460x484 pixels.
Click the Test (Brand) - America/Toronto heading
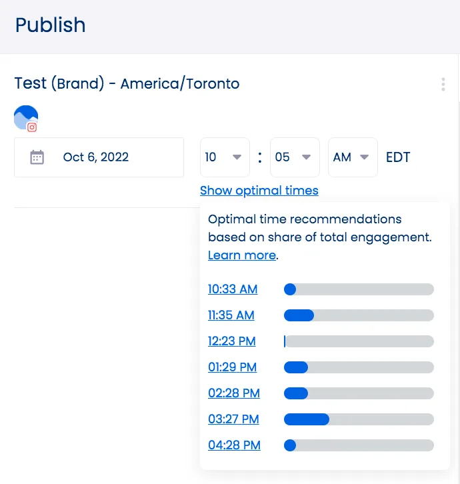pos(127,83)
